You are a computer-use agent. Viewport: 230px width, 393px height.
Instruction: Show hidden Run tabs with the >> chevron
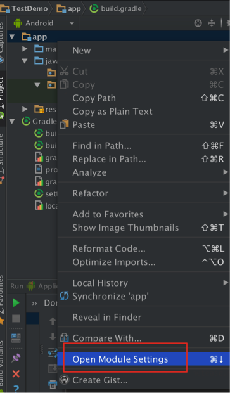(x=35, y=303)
